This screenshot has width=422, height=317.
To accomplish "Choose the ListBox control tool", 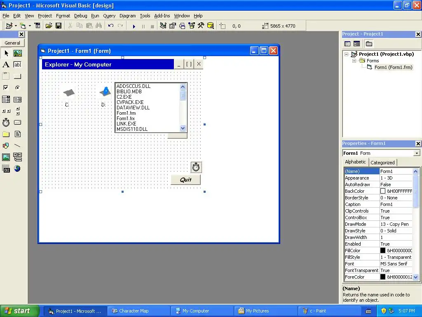I will pos(17,99).
